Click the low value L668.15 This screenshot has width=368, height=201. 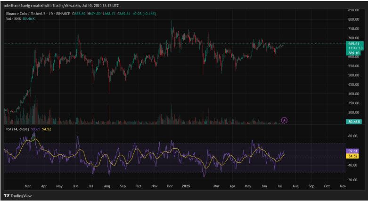point(109,14)
